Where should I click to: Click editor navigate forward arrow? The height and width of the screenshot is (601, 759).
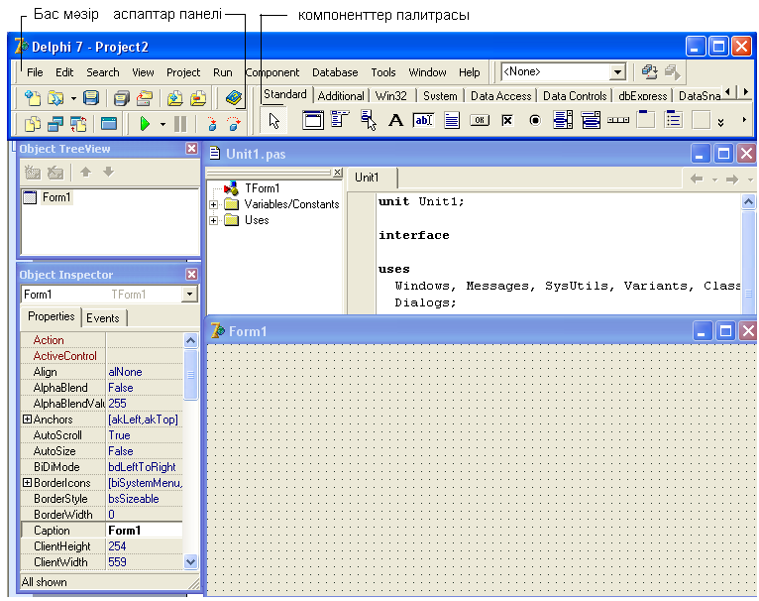[x=732, y=180]
